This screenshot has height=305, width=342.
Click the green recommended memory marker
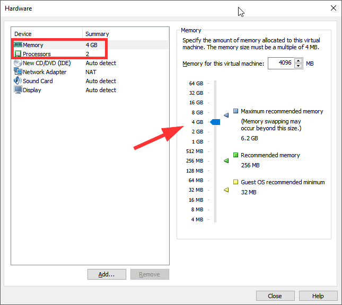click(x=226, y=160)
